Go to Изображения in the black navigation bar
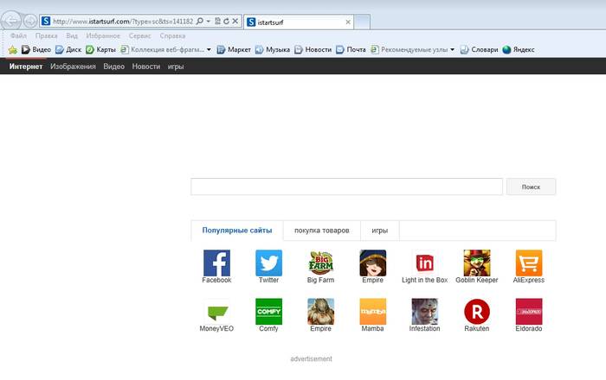The width and height of the screenshot is (606, 380). [x=73, y=66]
